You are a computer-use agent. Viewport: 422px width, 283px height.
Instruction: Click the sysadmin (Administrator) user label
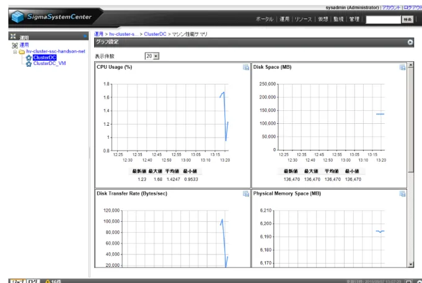pos(353,7)
